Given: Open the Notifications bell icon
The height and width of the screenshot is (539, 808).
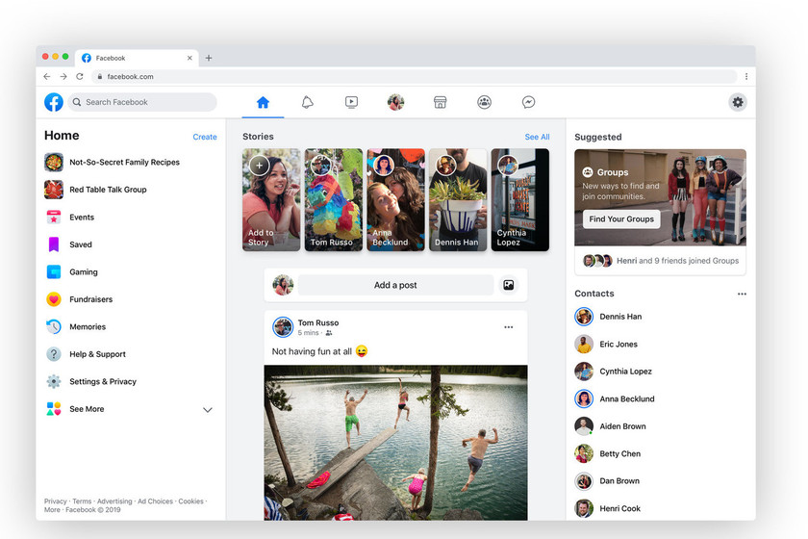Looking at the screenshot, I should pyautogui.click(x=307, y=102).
